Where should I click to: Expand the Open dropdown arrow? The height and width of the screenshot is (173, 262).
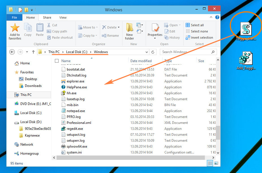pos(180,25)
